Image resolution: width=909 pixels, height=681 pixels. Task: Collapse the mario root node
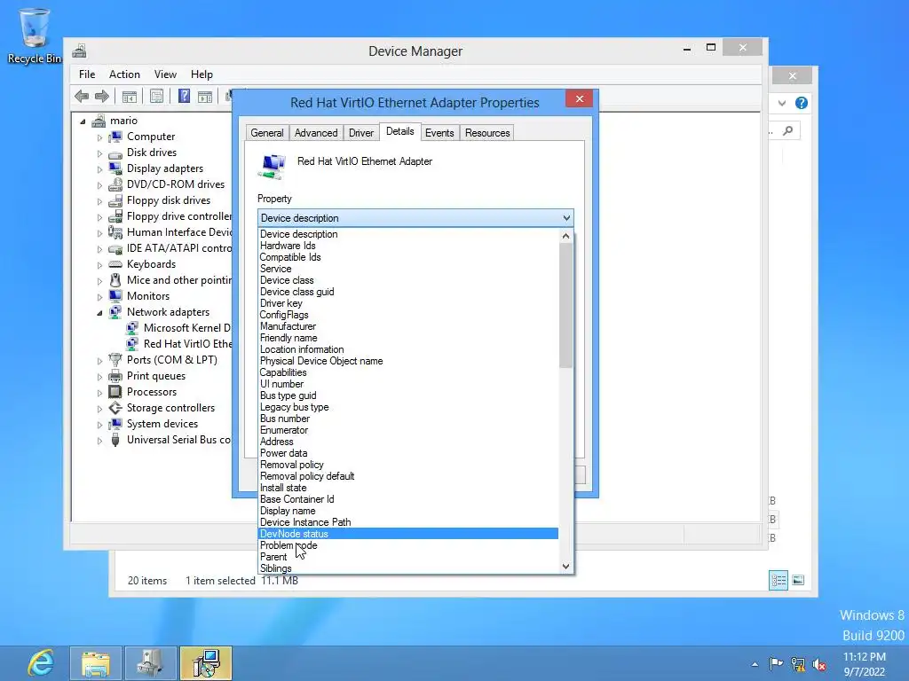click(x=83, y=121)
